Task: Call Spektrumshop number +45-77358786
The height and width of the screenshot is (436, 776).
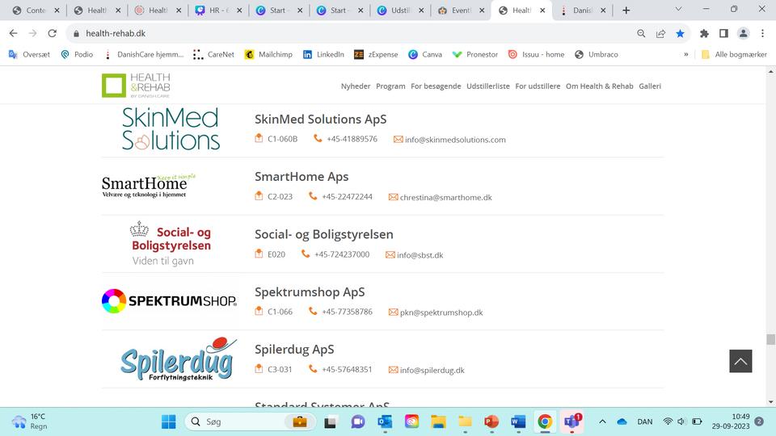Action: point(347,312)
